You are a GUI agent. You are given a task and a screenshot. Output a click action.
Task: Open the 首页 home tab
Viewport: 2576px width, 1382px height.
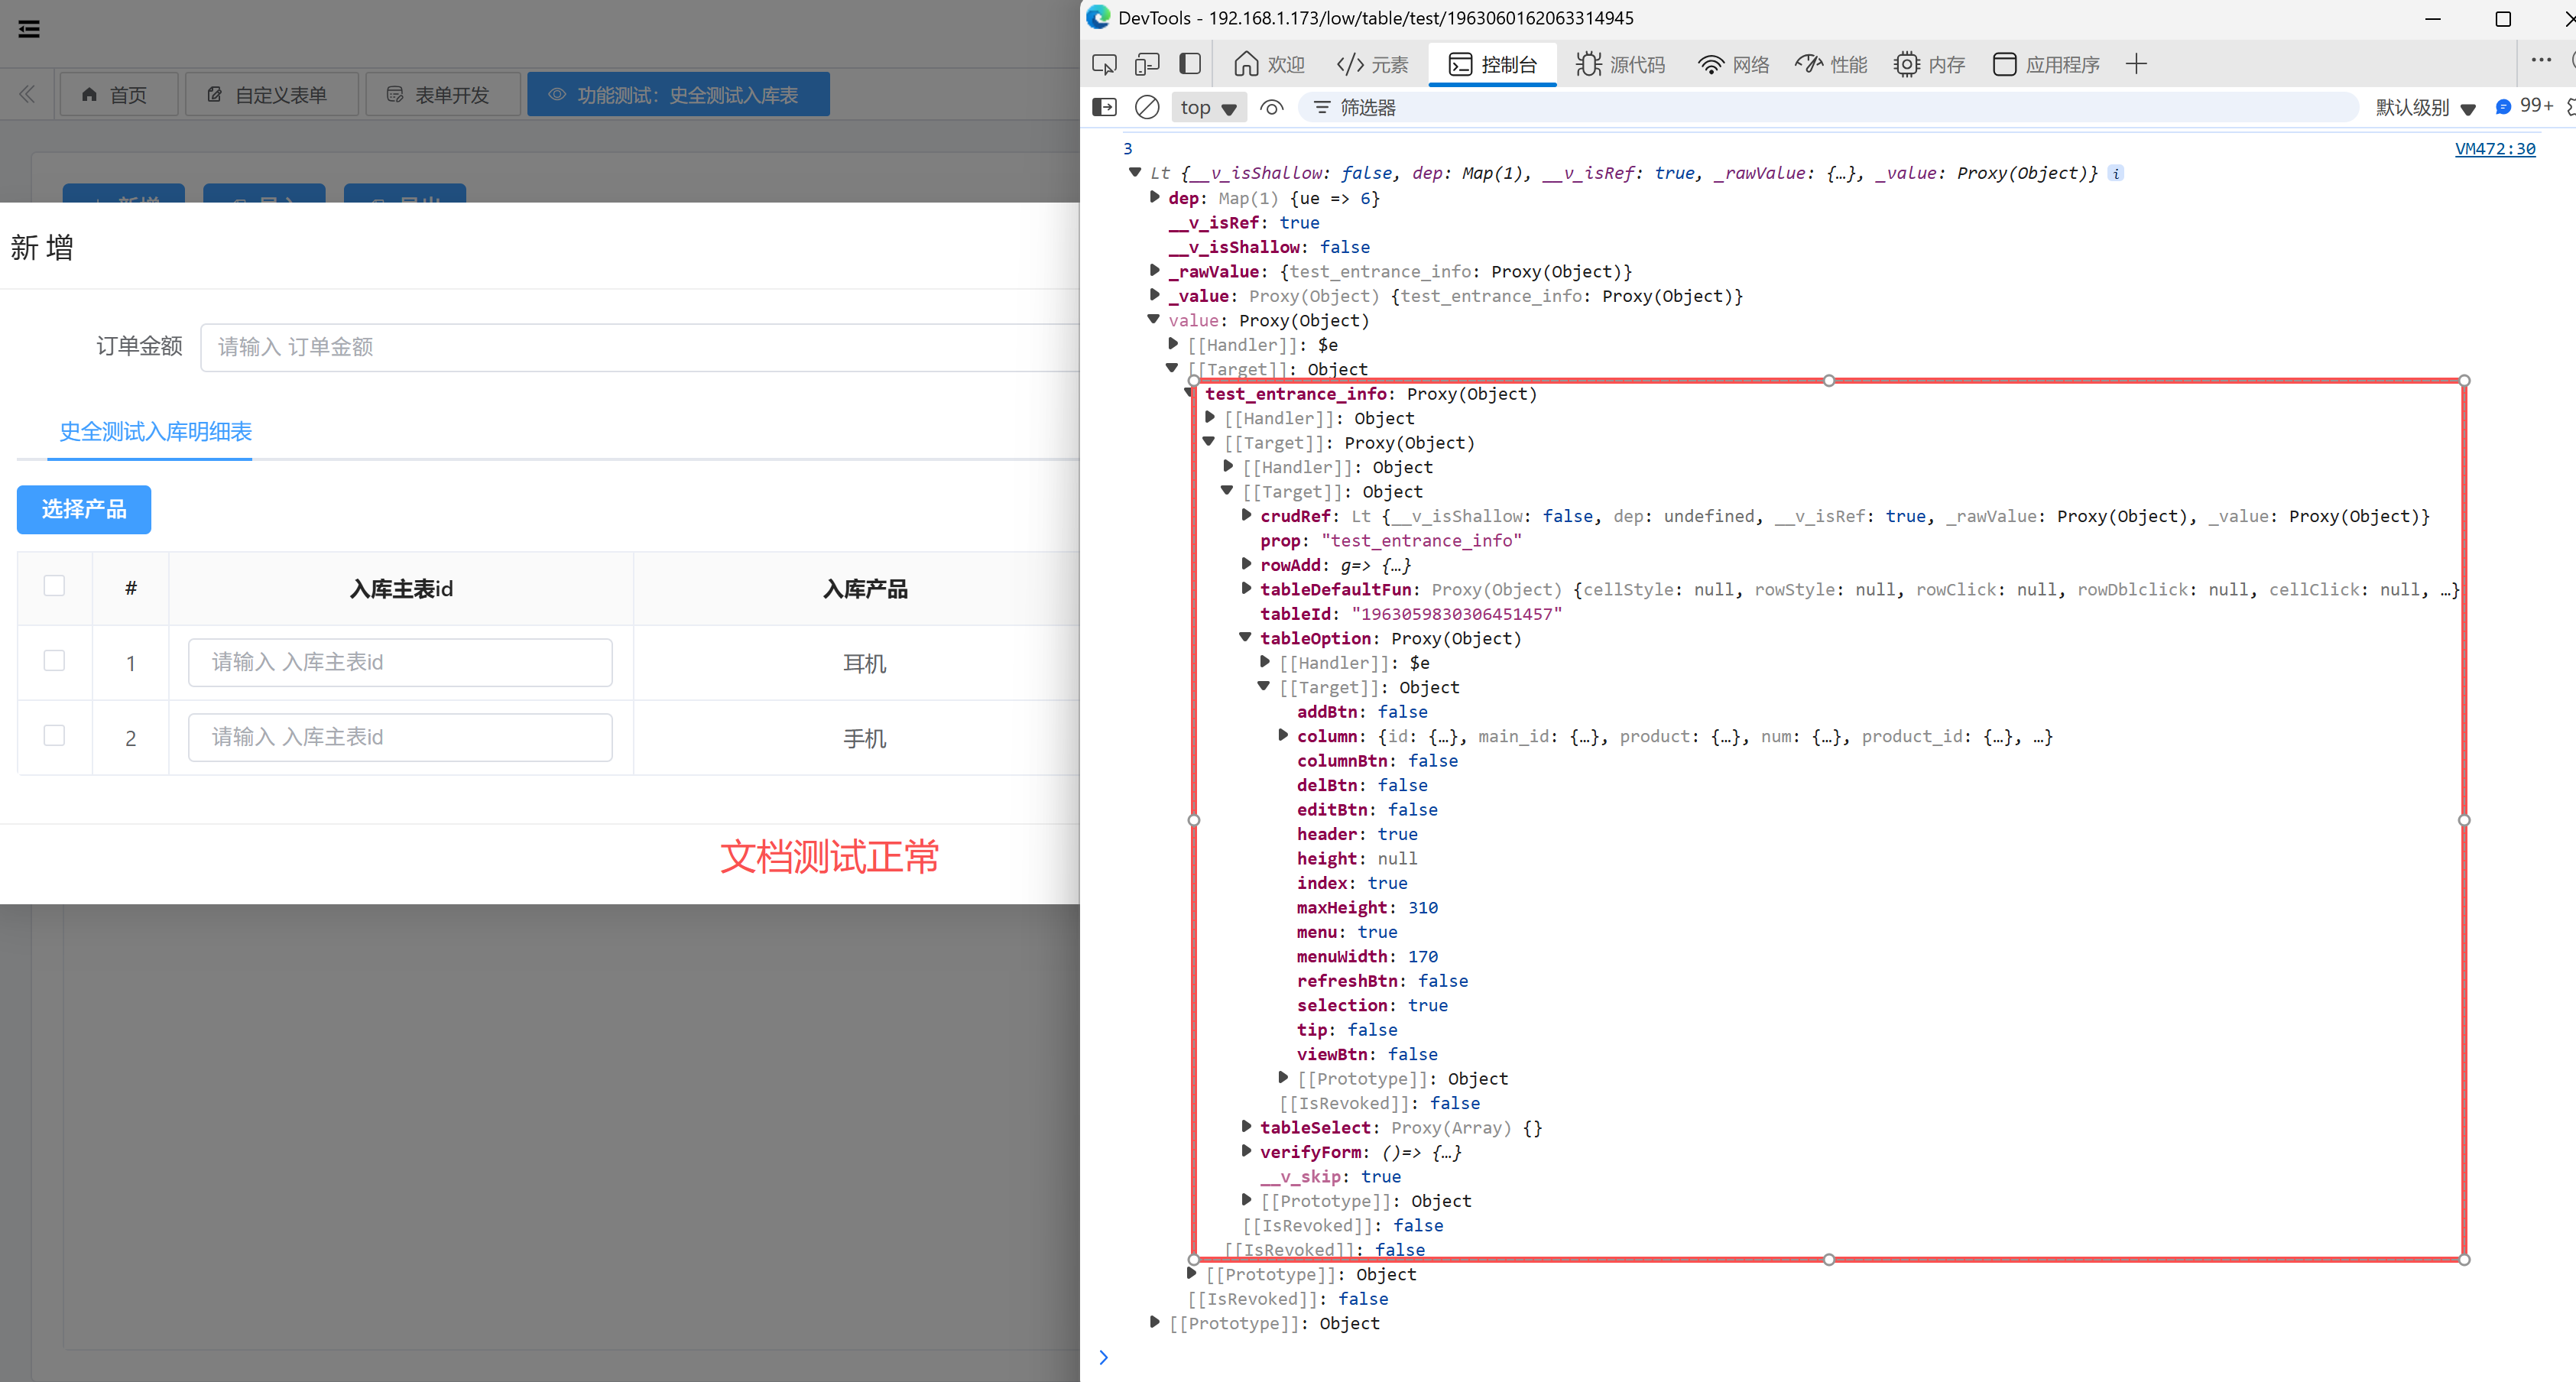coord(118,94)
